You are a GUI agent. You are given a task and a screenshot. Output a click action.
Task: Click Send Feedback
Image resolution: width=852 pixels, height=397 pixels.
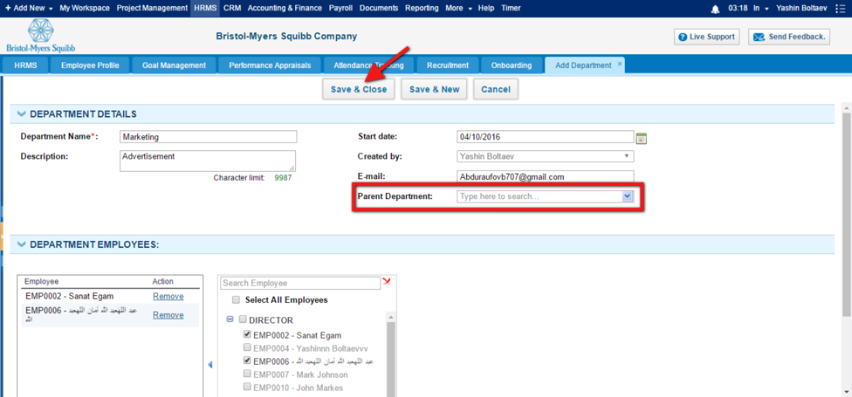point(789,37)
